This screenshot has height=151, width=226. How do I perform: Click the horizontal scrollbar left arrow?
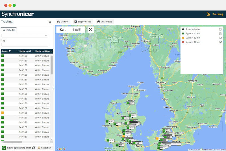pos(2,142)
